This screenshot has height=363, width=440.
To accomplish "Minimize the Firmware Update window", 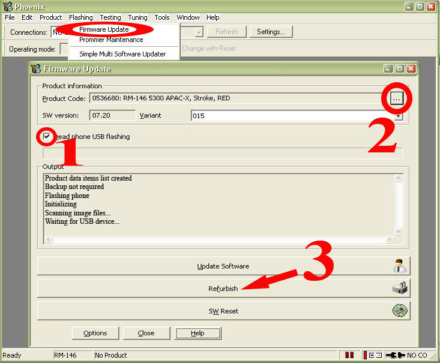I will [388, 69].
